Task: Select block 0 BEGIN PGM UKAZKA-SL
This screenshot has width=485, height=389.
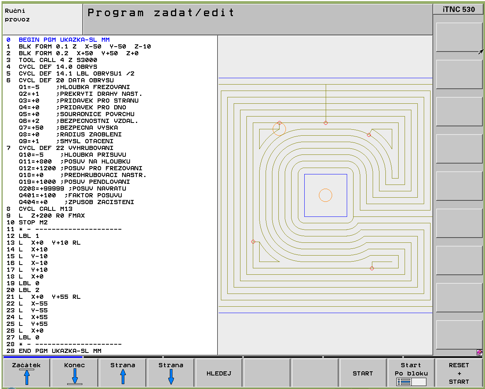Action: [x=64, y=39]
